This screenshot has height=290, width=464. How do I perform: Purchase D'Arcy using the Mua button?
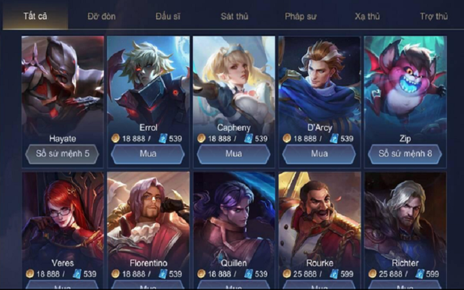pos(319,154)
